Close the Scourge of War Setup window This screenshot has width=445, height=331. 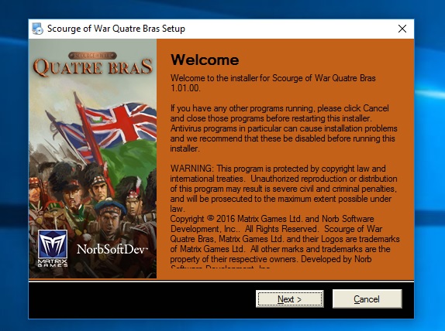click(402, 29)
